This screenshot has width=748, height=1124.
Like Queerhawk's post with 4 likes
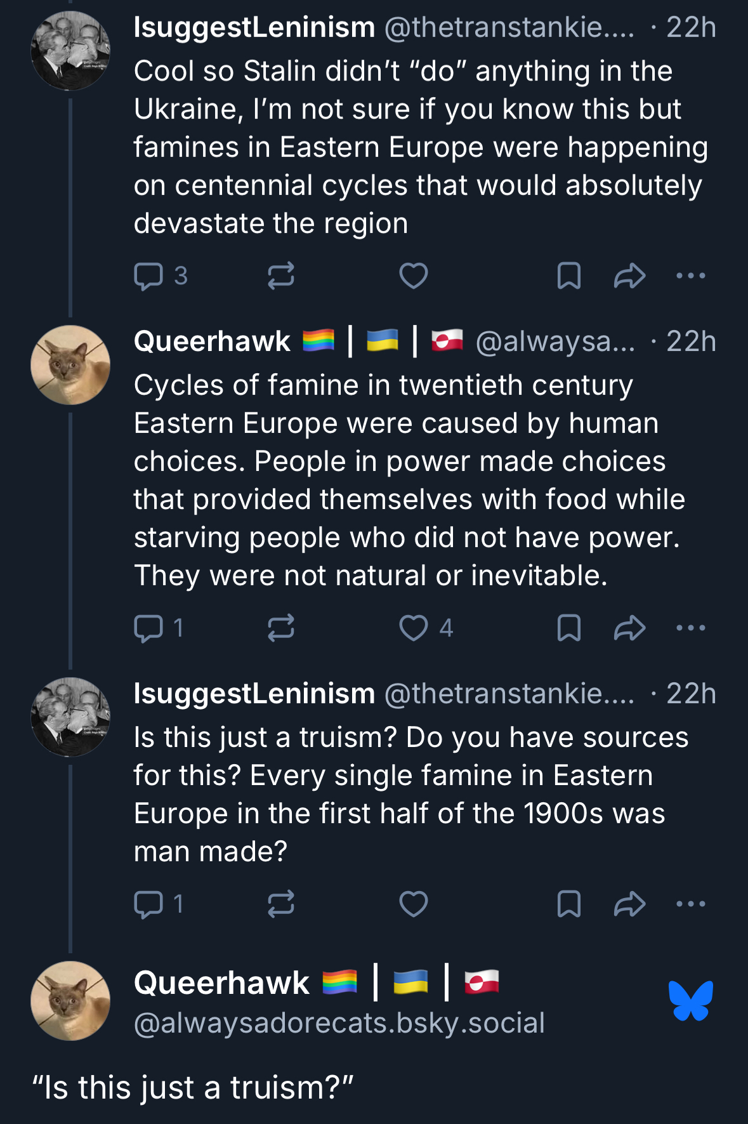413,628
